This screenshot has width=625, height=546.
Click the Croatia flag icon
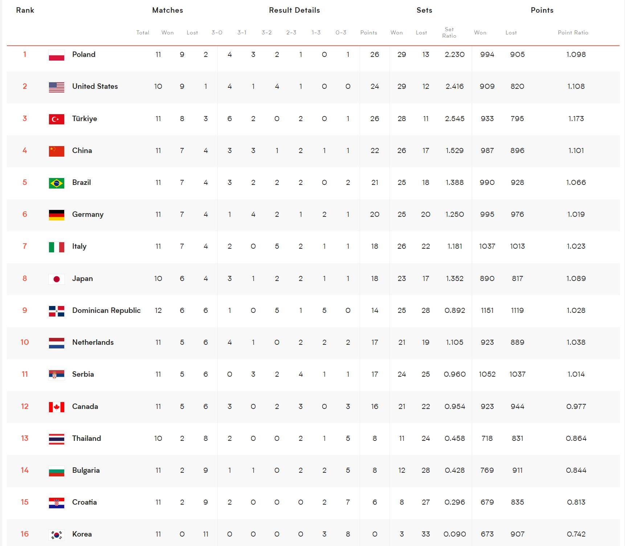[57, 502]
